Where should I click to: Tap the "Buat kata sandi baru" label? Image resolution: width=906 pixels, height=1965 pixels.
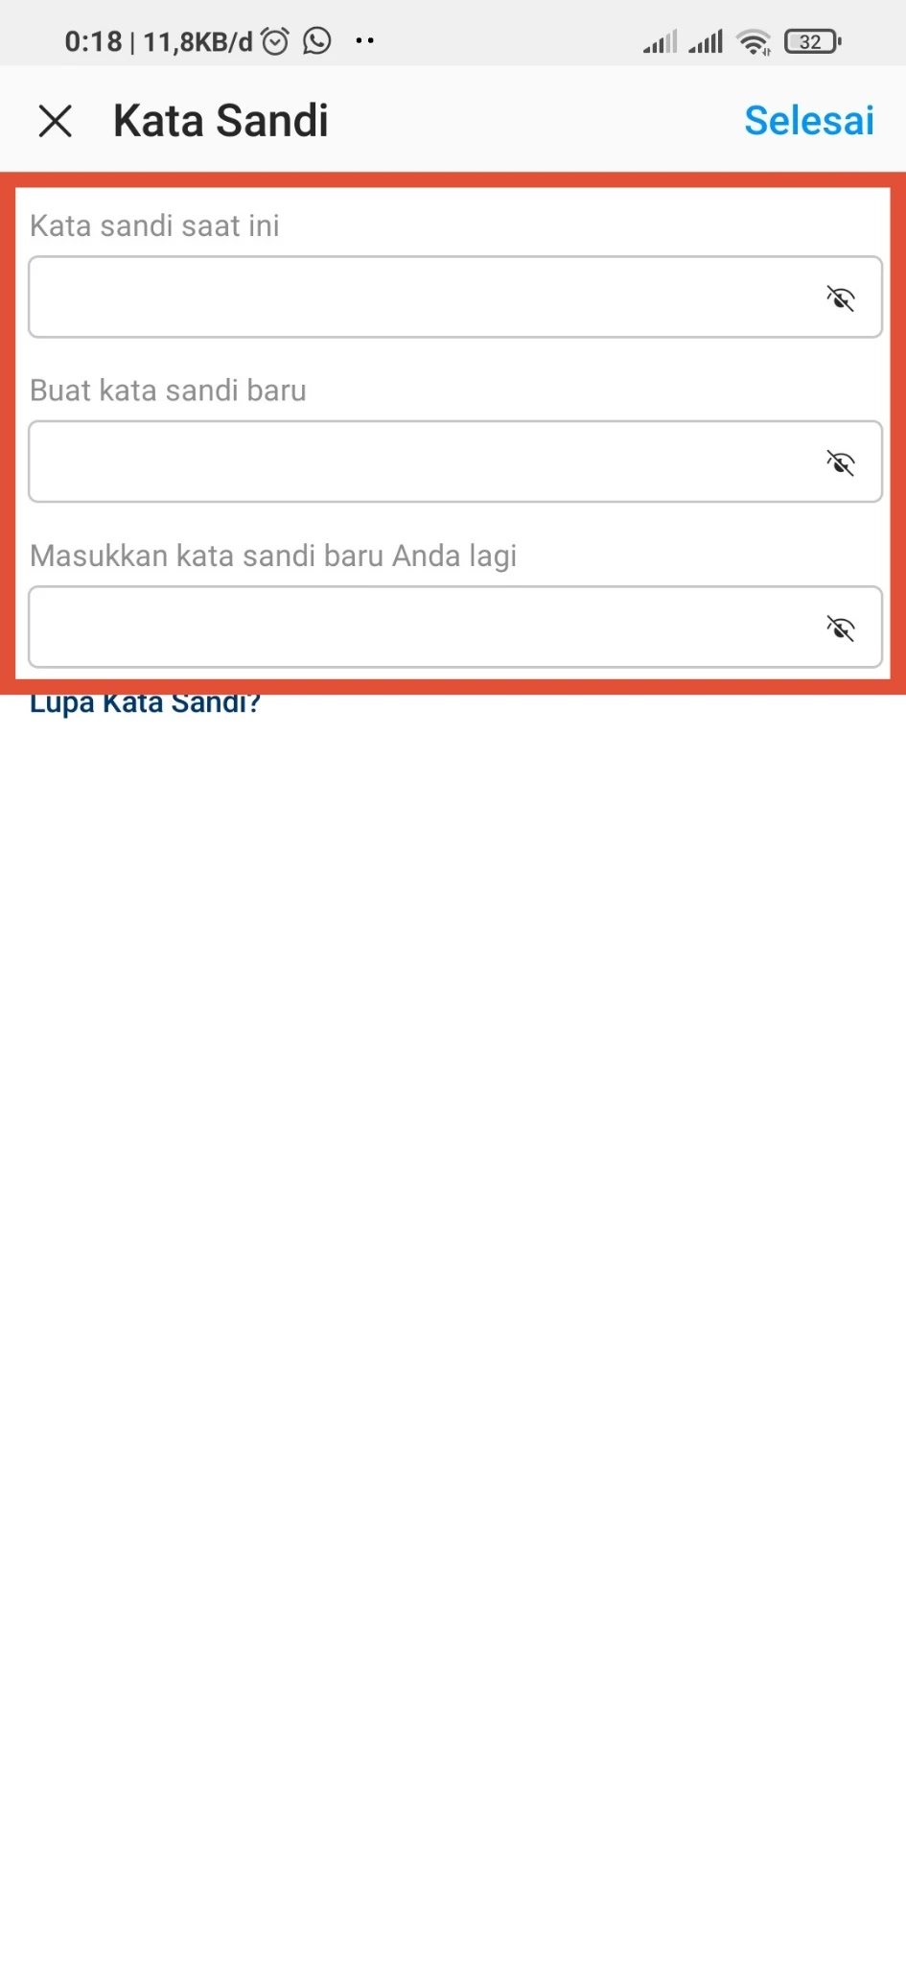168,391
